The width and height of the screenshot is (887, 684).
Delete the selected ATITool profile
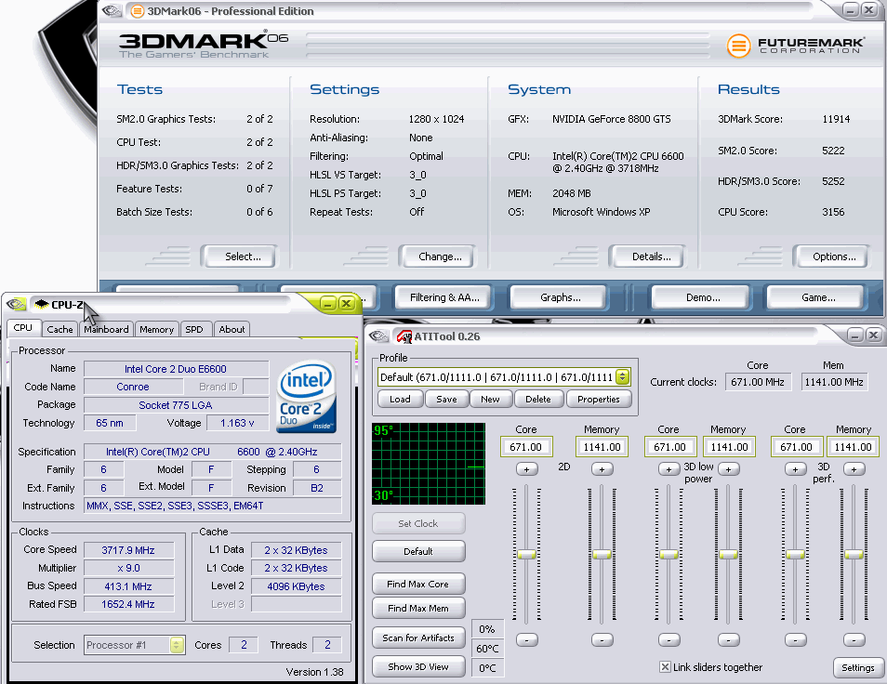(x=538, y=399)
